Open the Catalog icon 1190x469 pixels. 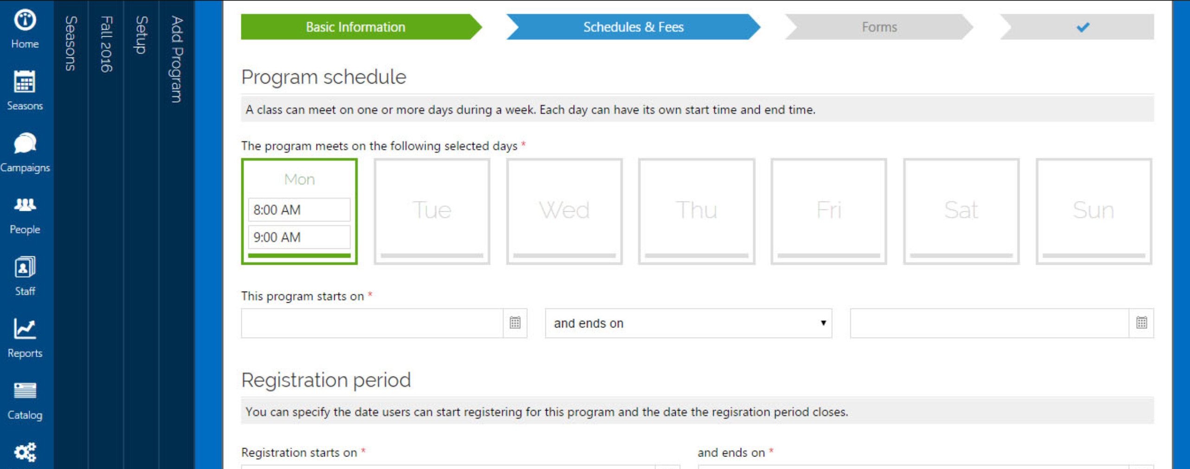click(x=25, y=391)
